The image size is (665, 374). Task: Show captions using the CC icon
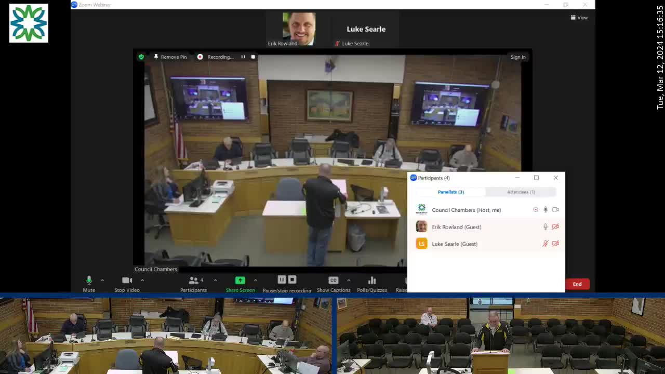tap(334, 280)
